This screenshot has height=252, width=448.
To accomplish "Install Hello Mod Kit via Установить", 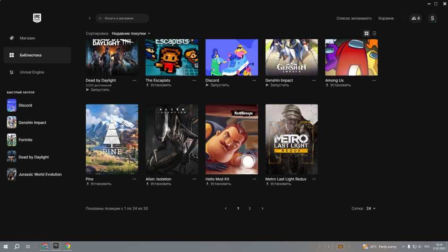I will tap(218, 184).
